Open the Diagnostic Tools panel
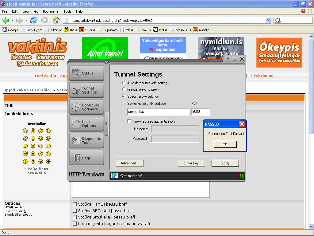The height and width of the screenshot is (236, 314). pyautogui.click(x=86, y=141)
